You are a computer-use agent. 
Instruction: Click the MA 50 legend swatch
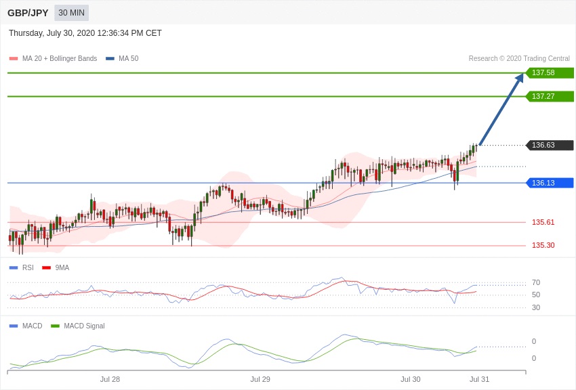click(x=110, y=58)
